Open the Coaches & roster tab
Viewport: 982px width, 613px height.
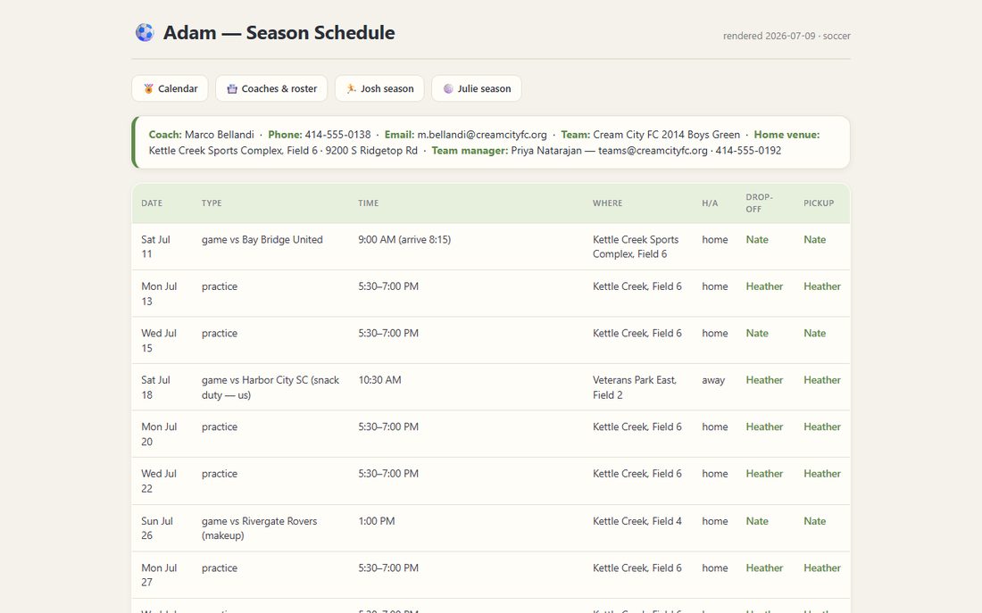point(271,88)
